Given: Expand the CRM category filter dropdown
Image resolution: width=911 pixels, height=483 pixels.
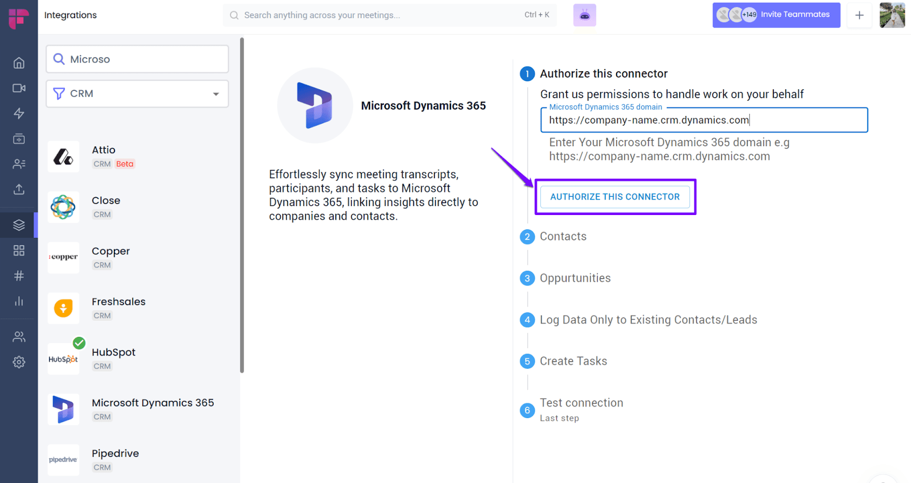Looking at the screenshot, I should pos(137,94).
